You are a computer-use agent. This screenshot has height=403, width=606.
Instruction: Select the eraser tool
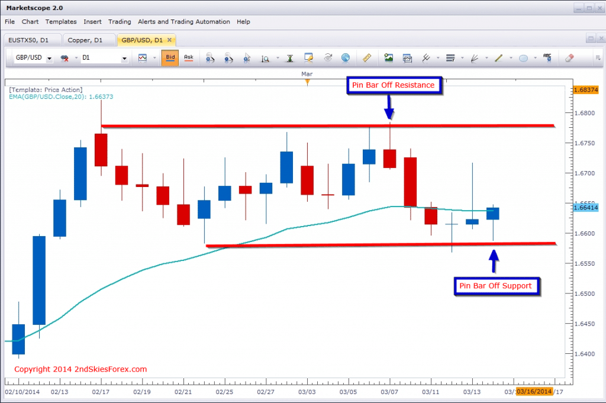569,58
